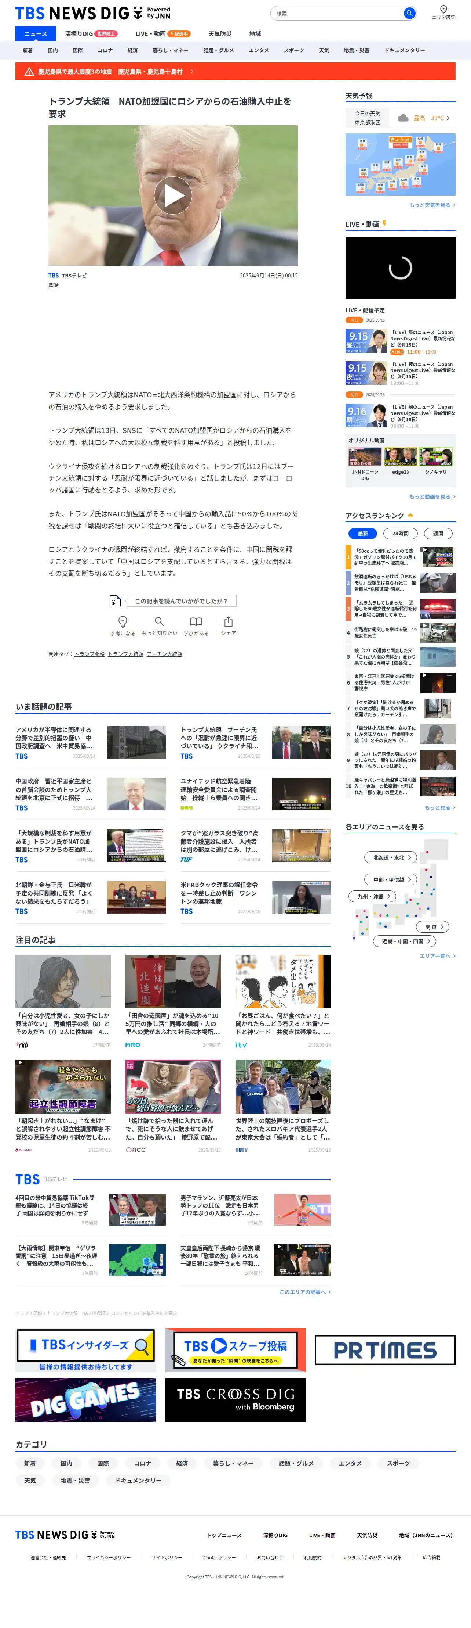Open ドキュメンタリー in navigation bar
The width and height of the screenshot is (471, 1628).
(405, 50)
